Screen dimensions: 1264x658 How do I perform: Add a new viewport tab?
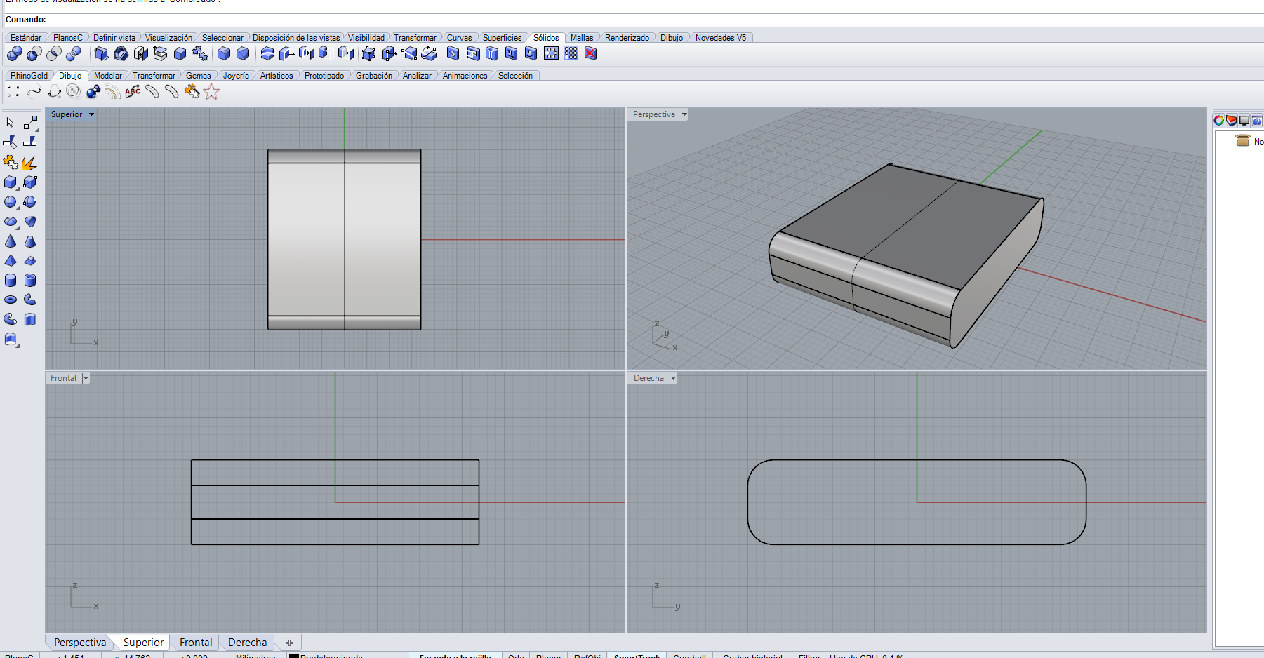click(x=289, y=643)
